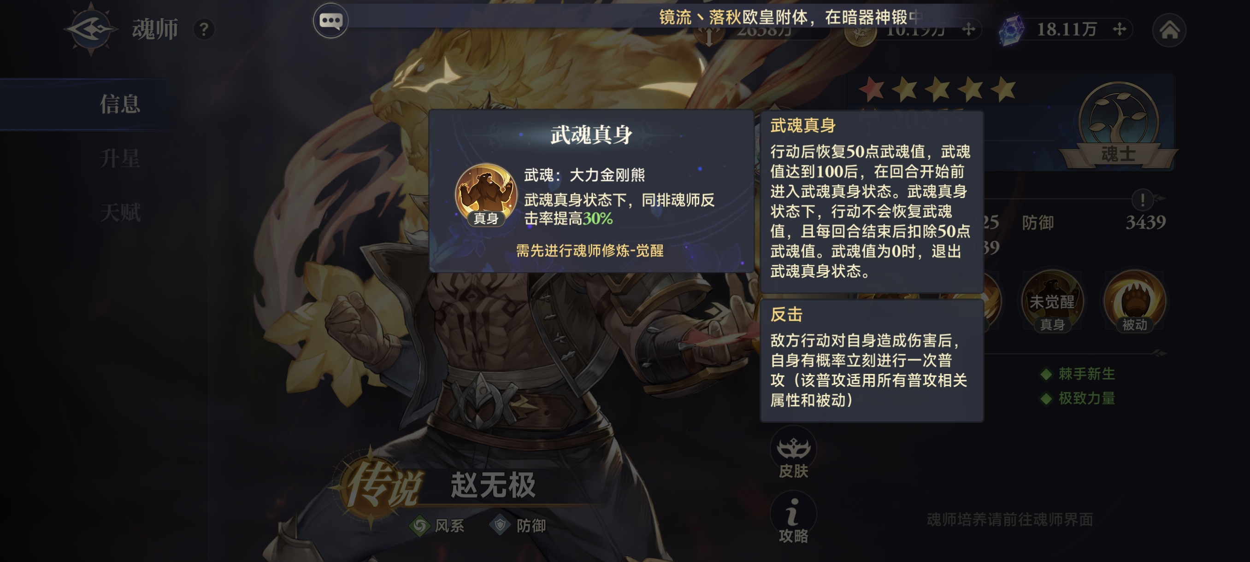Viewport: 1250px width, 562px height.
Task: Switch to the 信息 tab
Action: (x=120, y=104)
